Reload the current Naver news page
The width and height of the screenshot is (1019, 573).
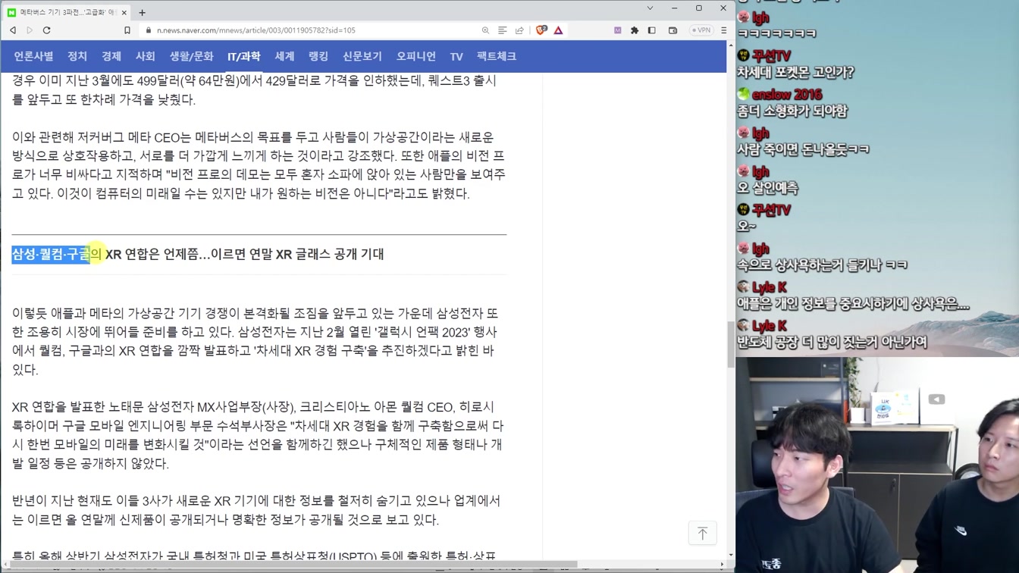(x=46, y=30)
